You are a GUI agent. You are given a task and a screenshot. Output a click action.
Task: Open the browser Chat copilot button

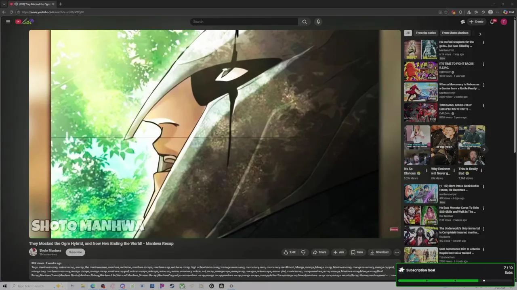tap(509, 12)
